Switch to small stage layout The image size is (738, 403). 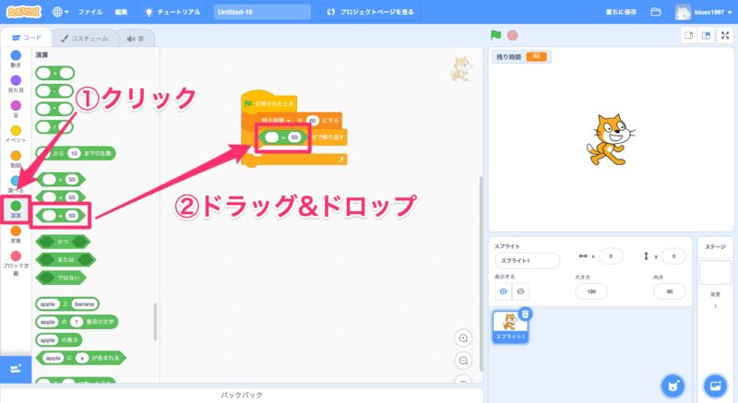[688, 35]
